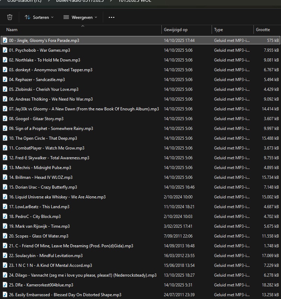281x299 pixels.
Task: Click the mp3 icon of 00 - Jingle file
Action: click(x=5, y=41)
